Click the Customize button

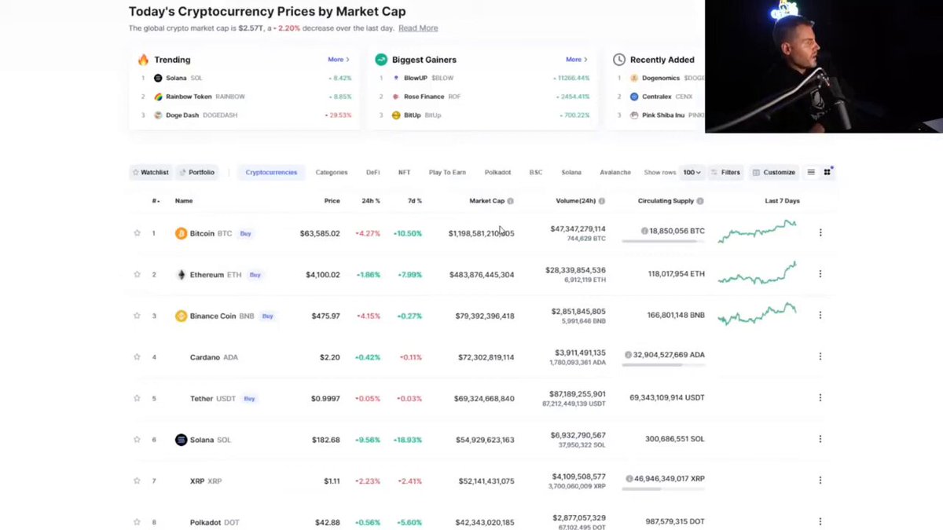pos(774,172)
